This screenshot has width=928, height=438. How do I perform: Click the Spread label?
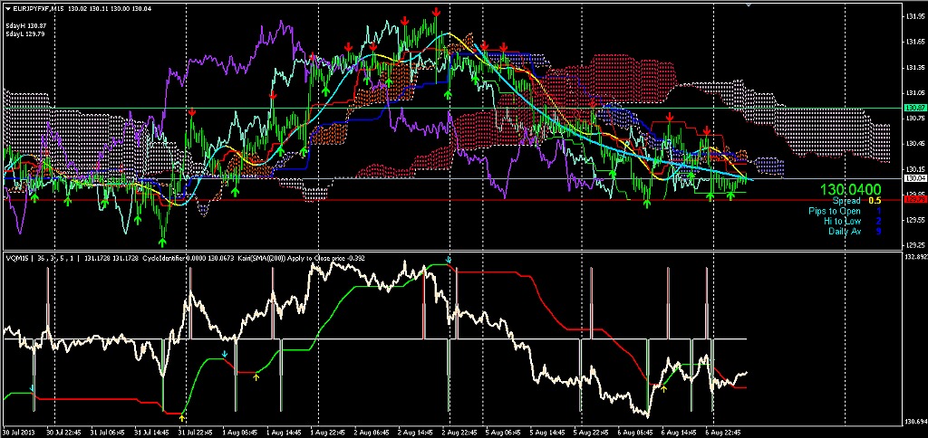(846, 201)
